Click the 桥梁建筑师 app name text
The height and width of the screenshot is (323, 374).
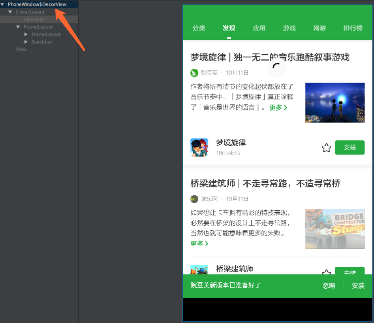pyautogui.click(x=235, y=269)
